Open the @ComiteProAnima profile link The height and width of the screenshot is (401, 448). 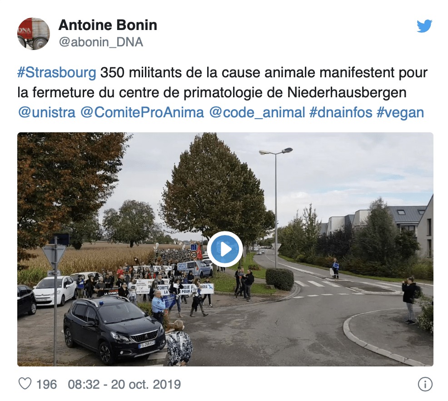pyautogui.click(x=142, y=112)
